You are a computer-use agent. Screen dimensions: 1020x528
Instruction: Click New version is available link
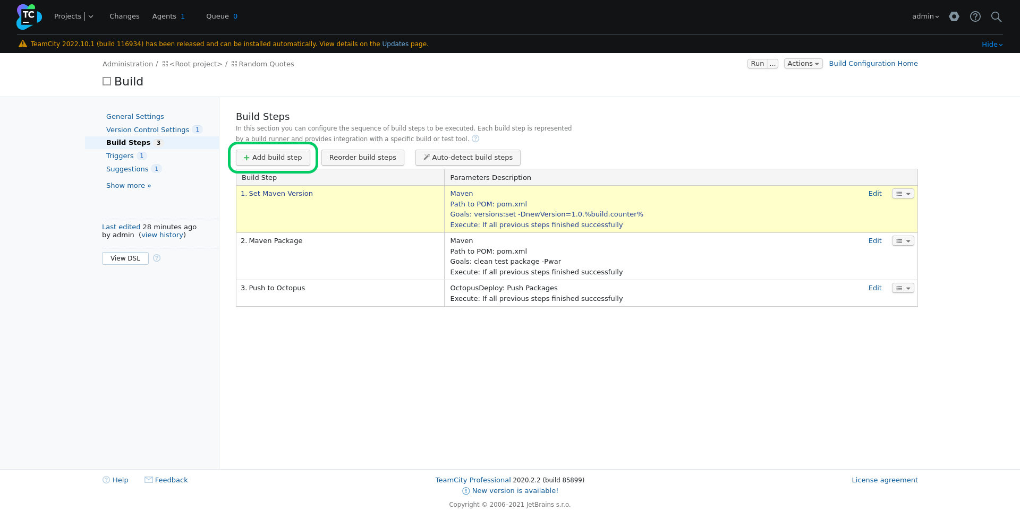tap(515, 491)
